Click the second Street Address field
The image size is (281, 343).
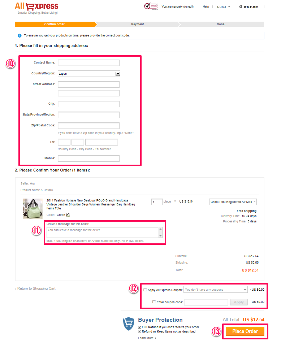click(88, 93)
